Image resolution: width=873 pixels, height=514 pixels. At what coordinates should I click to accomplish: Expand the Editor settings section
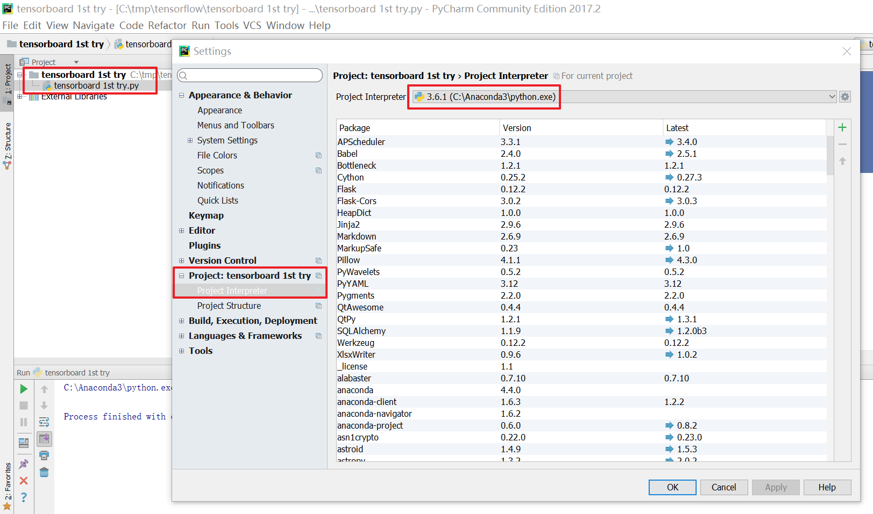tap(181, 230)
